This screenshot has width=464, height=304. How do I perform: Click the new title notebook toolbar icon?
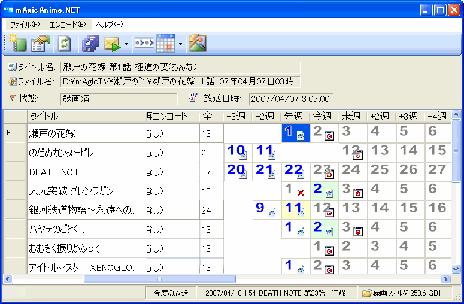17,44
